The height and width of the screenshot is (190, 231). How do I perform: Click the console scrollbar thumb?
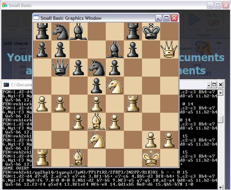coord(220,119)
